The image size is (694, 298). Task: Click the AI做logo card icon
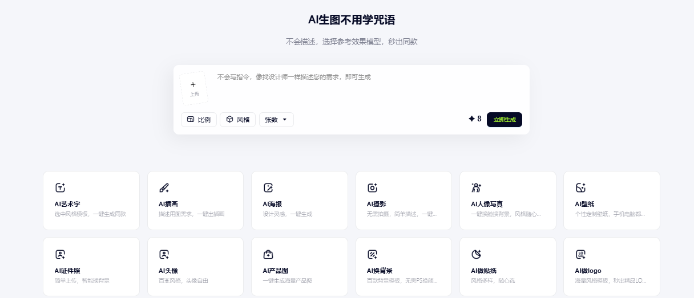pyautogui.click(x=580, y=254)
